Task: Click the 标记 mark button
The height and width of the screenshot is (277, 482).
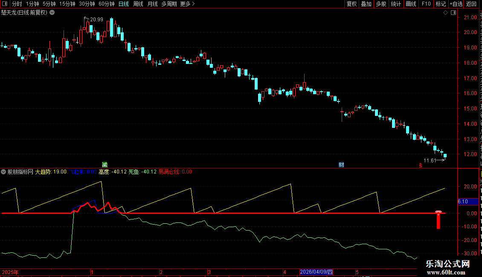Action: coord(441,4)
